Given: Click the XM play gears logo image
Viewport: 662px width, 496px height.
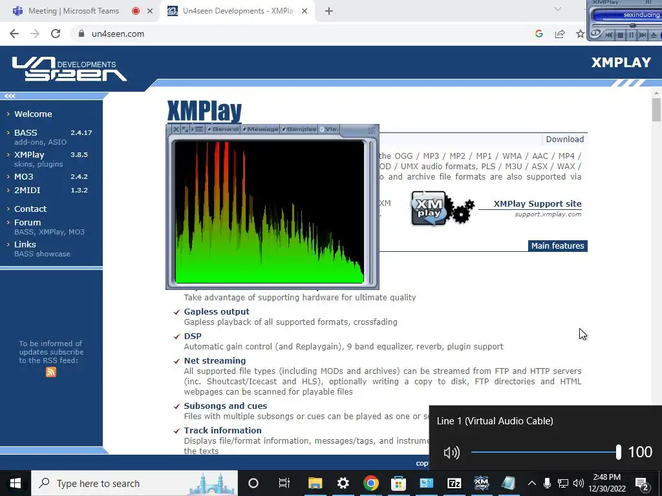Looking at the screenshot, I should 443,208.
